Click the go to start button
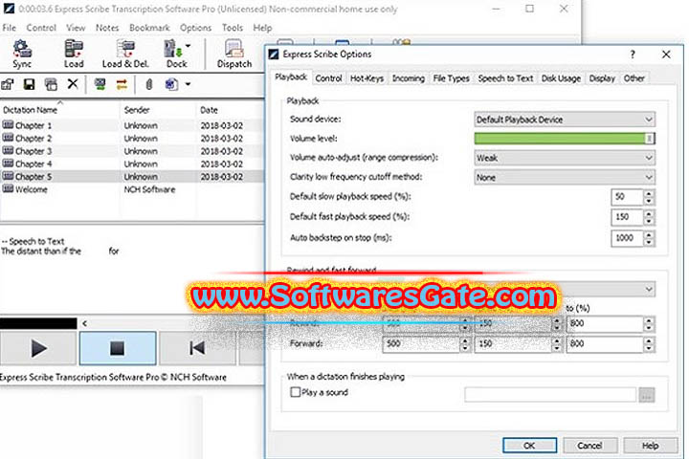This screenshot has height=459, width=689. click(x=197, y=348)
